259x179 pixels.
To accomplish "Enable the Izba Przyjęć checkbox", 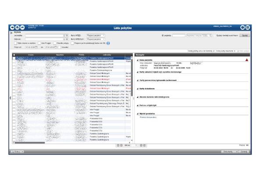I will (39, 43).
